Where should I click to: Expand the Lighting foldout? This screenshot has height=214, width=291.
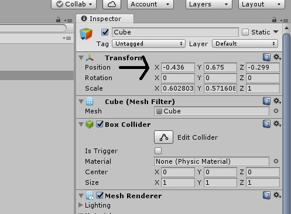click(80, 205)
